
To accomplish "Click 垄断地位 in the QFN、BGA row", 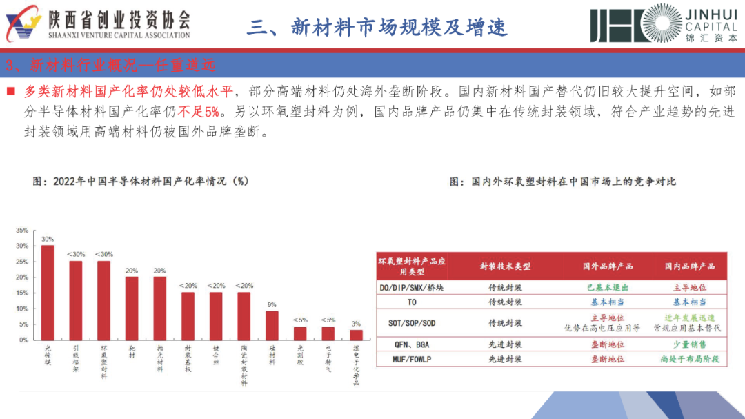I will [608, 345].
